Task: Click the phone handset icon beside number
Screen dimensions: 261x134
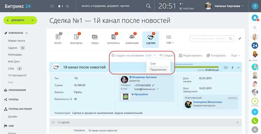Action: pyautogui.click(x=153, y=85)
